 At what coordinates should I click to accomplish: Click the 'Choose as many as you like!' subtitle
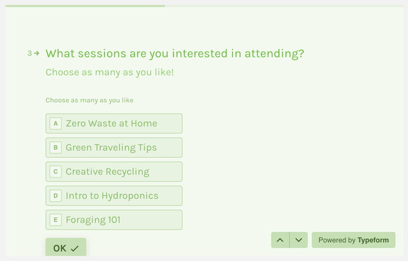(109, 72)
